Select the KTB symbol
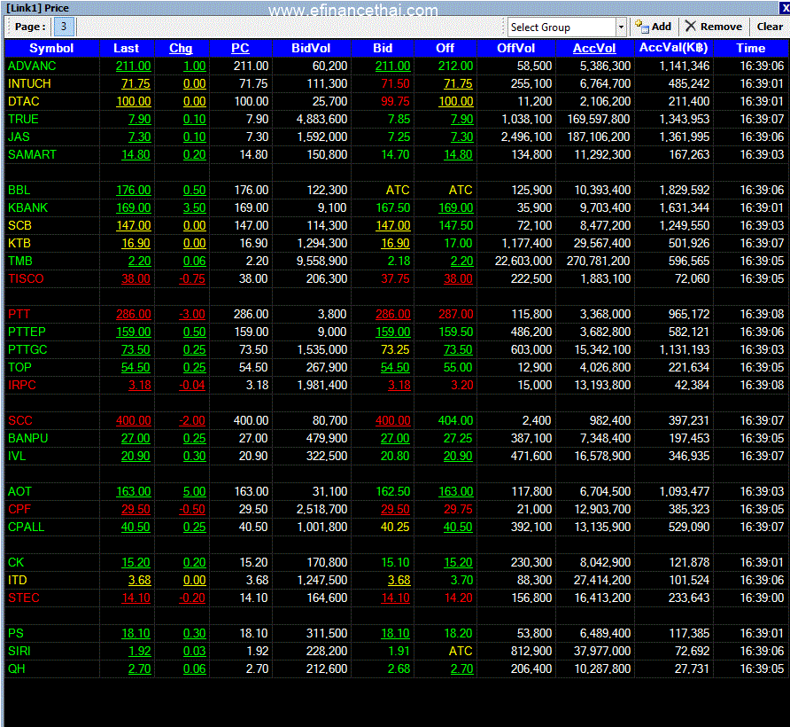This screenshot has height=727, width=790. [19, 243]
